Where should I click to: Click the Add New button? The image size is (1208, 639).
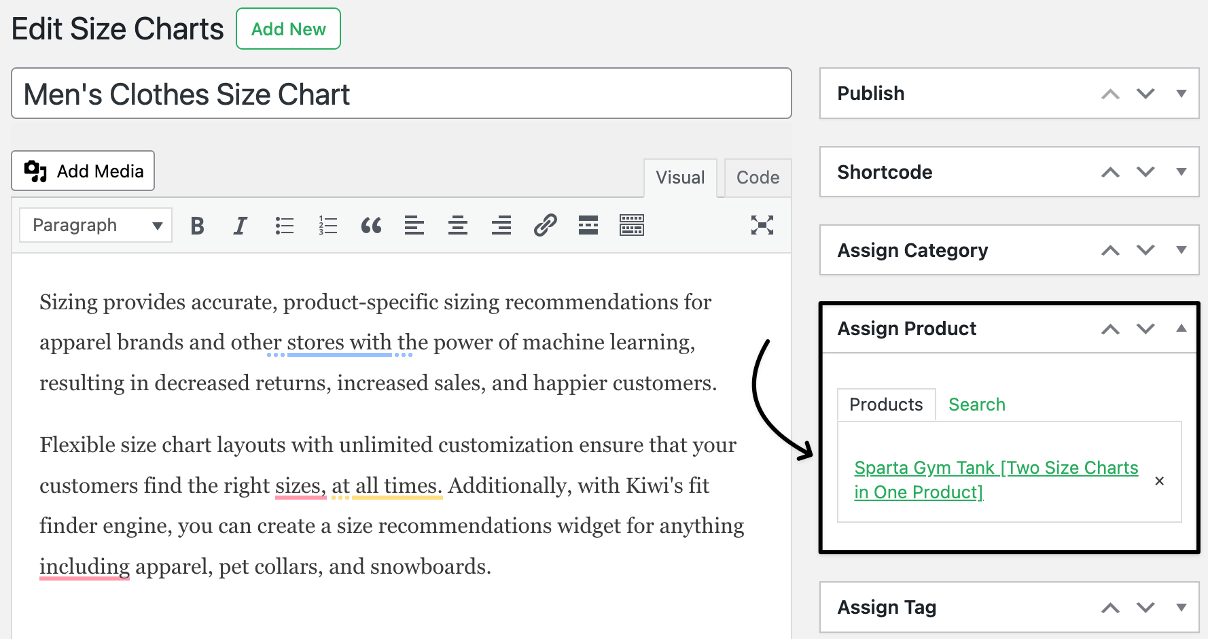click(288, 29)
